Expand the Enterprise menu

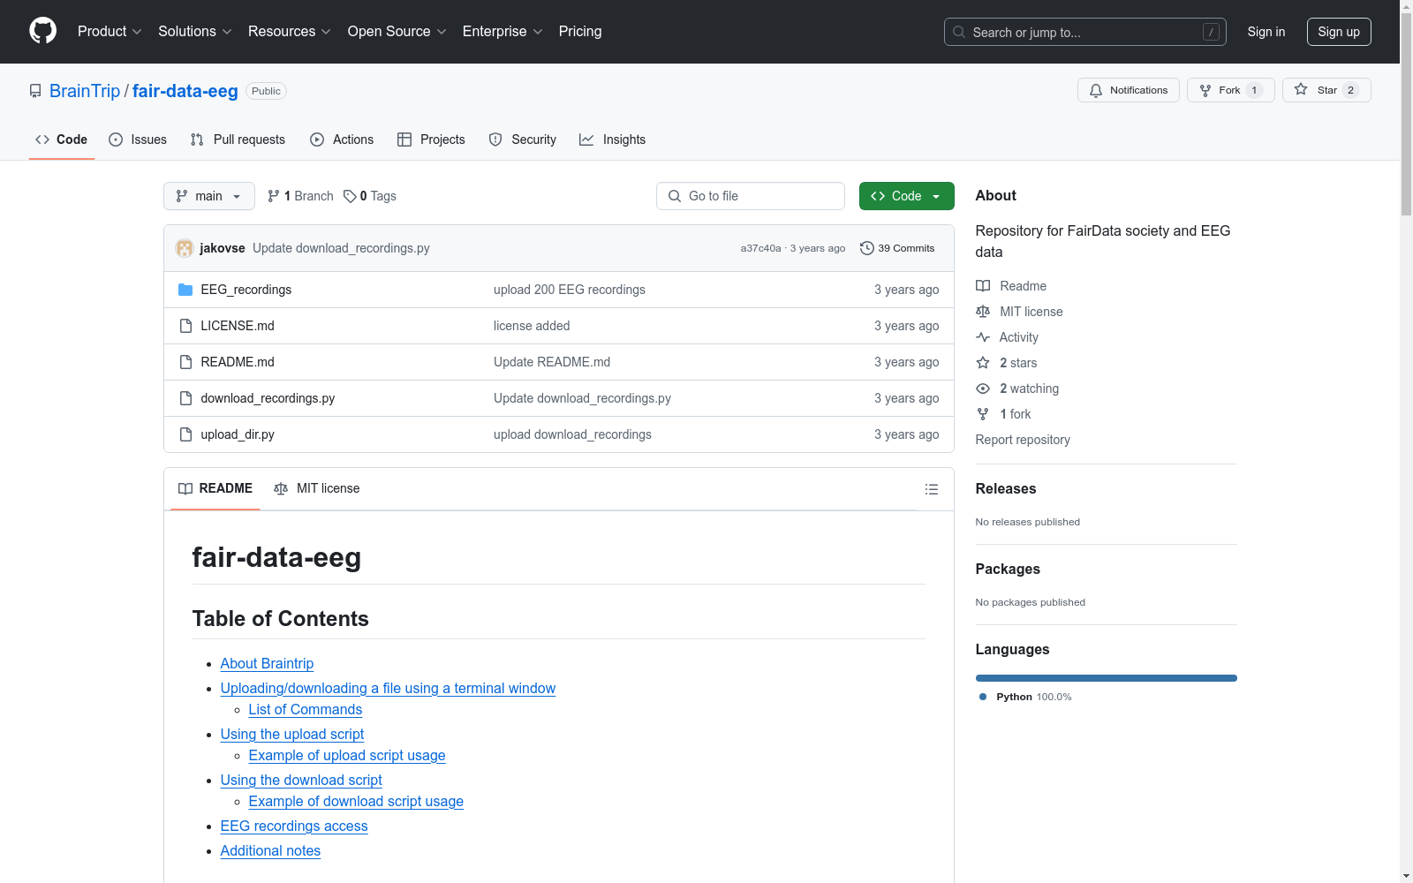click(x=502, y=31)
